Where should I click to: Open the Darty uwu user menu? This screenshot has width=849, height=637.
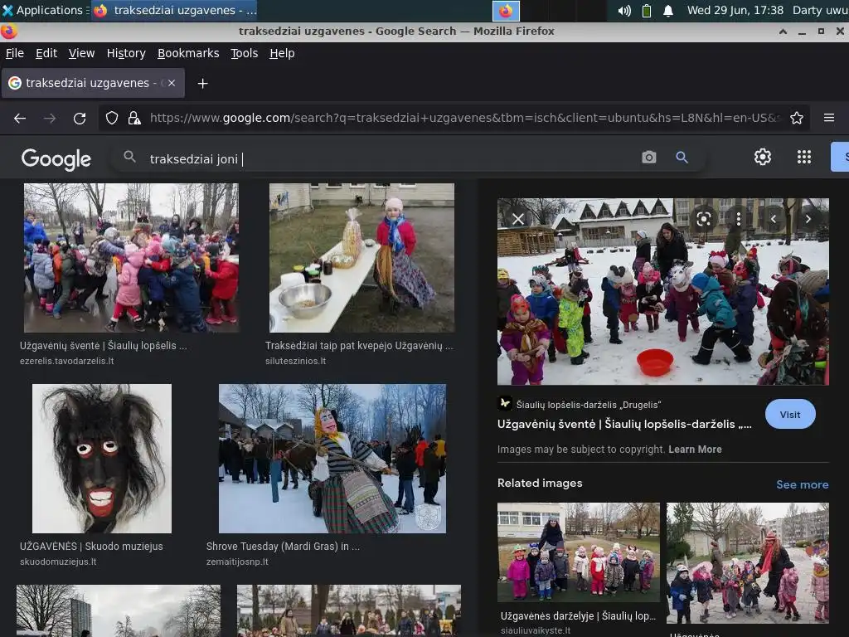820,10
